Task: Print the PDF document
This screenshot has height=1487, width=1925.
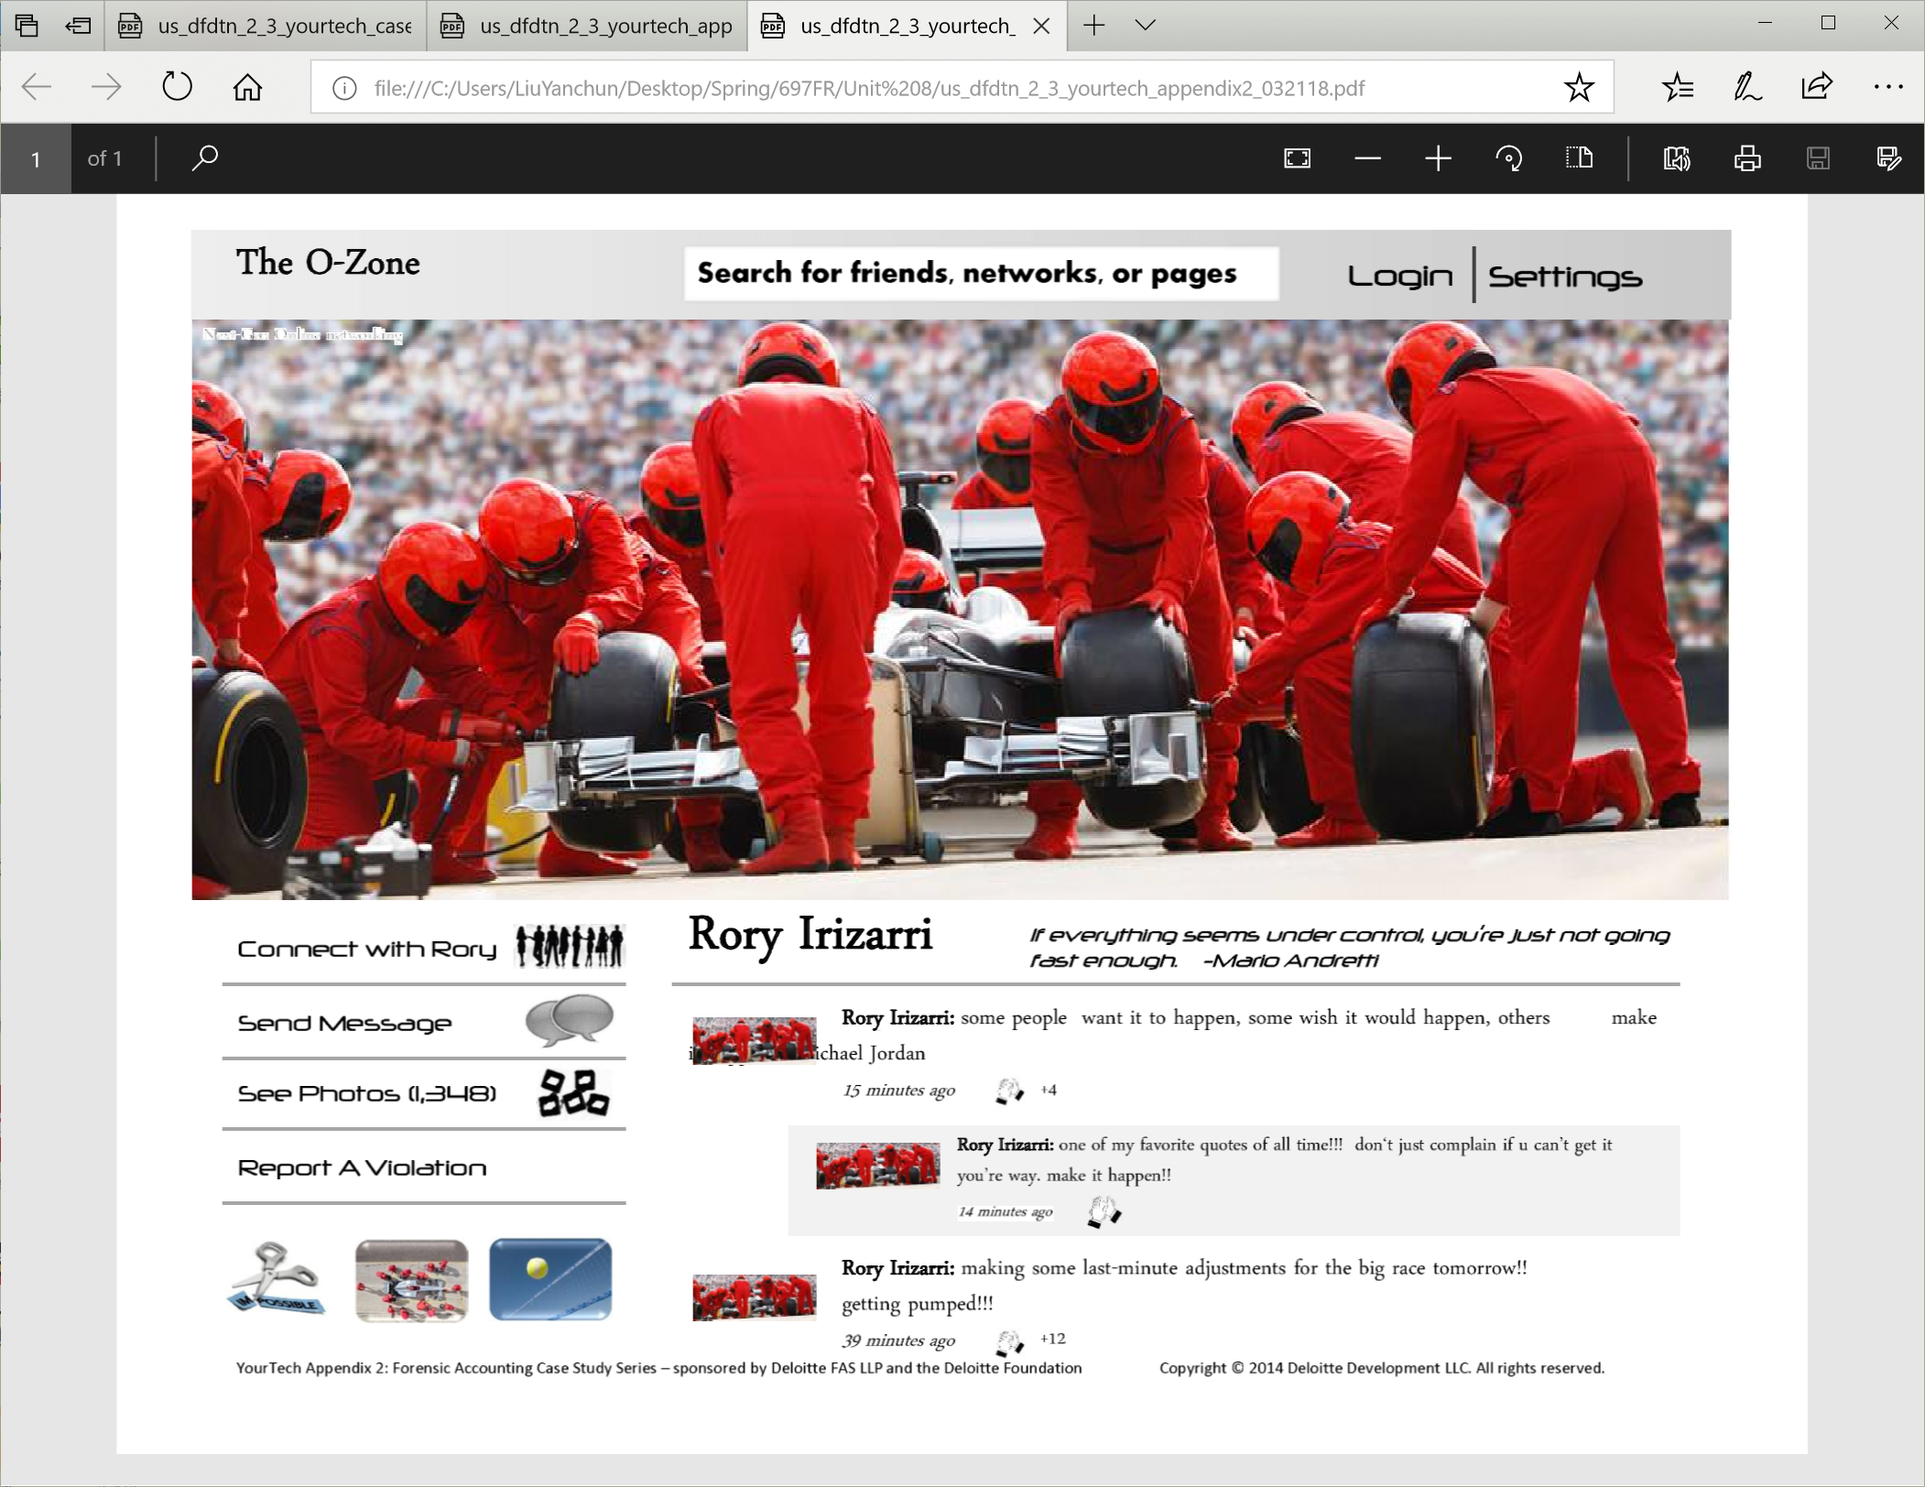Action: point(1746,158)
